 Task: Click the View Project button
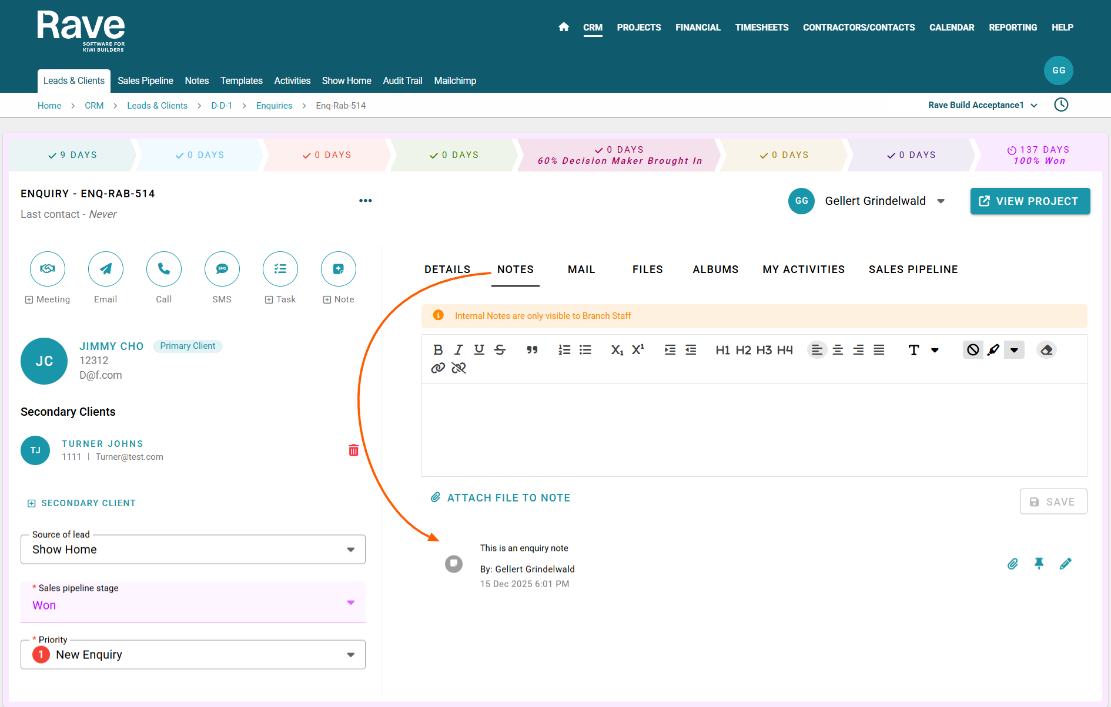(1030, 201)
